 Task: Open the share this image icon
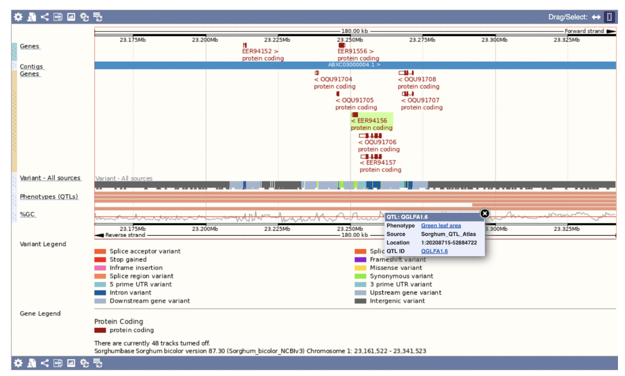pyautogui.click(x=44, y=17)
